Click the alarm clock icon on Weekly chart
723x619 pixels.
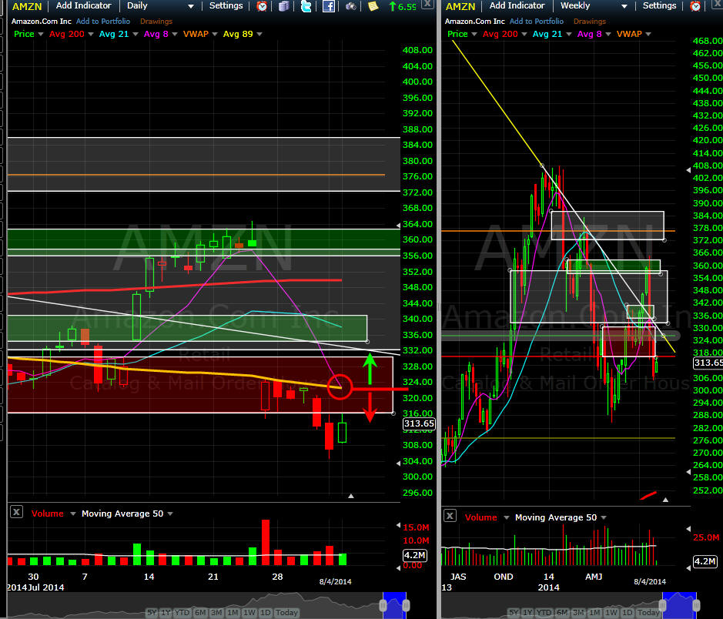(695, 6)
